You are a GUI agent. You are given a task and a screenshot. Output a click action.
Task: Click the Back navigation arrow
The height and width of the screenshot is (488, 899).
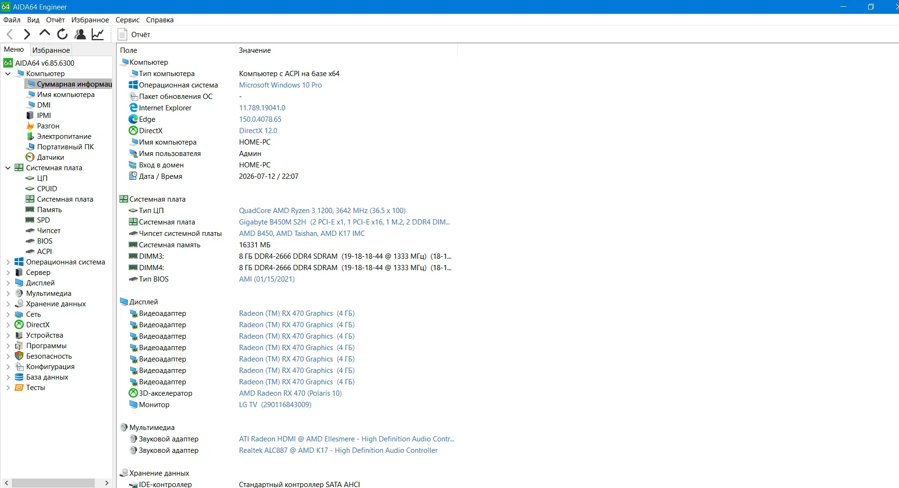pyautogui.click(x=10, y=34)
